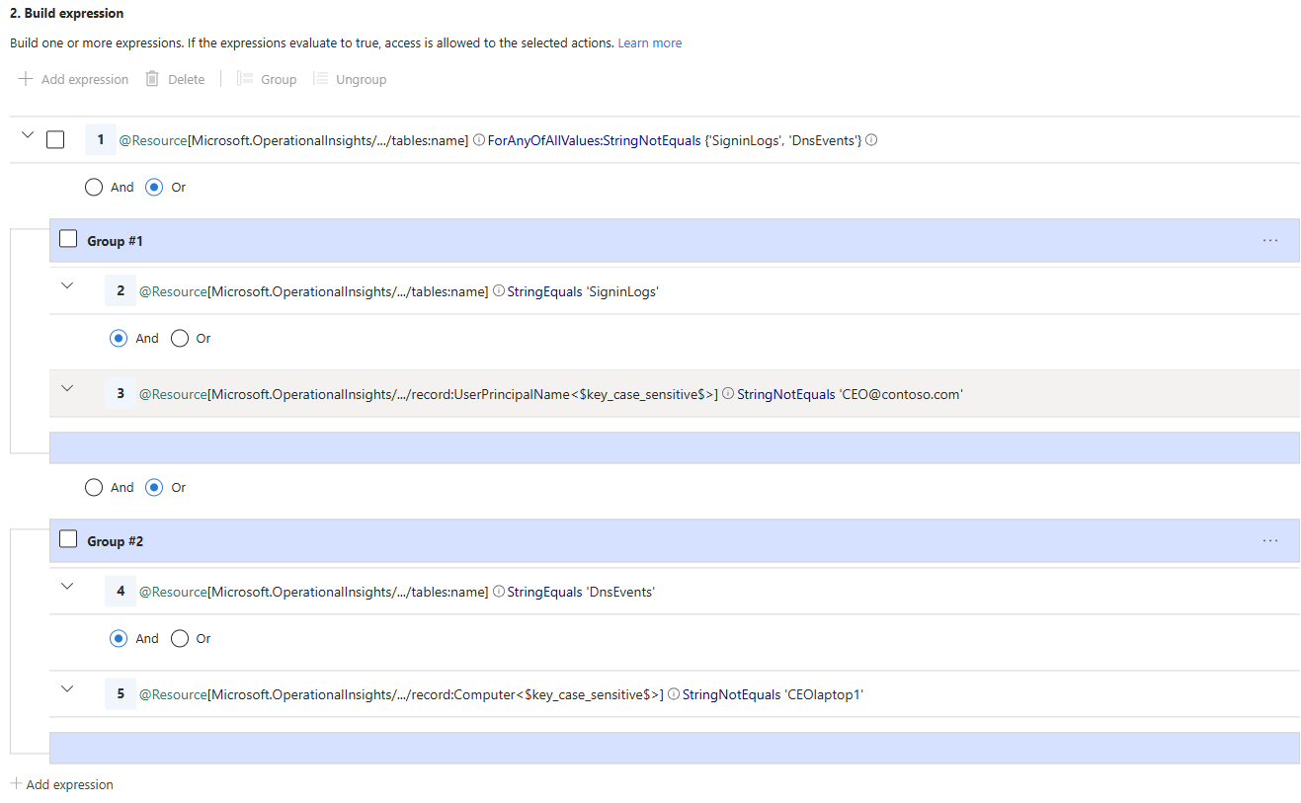Click the Ungroup icon in the toolbar
Screen dimensions: 1301x803
tap(320, 79)
